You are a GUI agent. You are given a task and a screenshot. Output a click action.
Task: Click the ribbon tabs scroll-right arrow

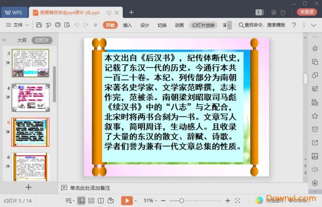tap(230, 25)
